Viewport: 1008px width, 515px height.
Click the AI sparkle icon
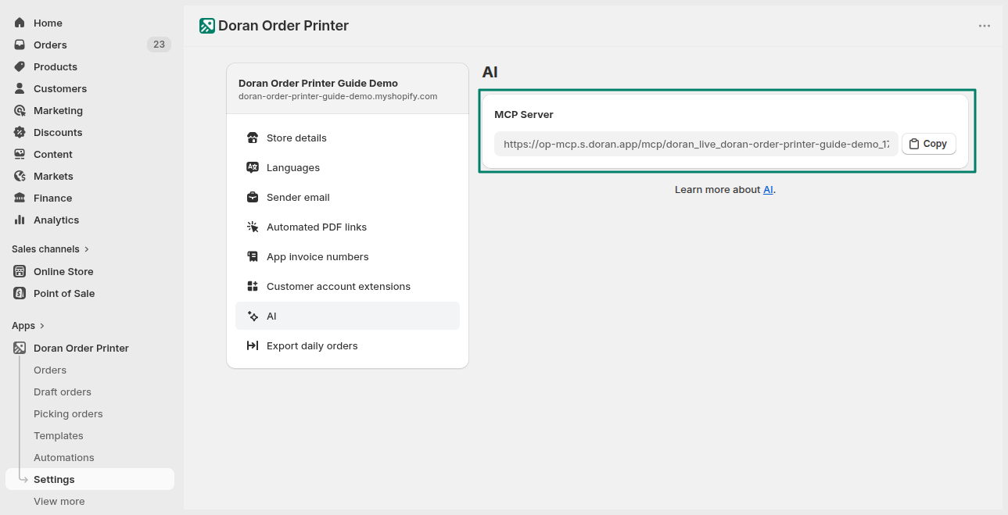[253, 316]
